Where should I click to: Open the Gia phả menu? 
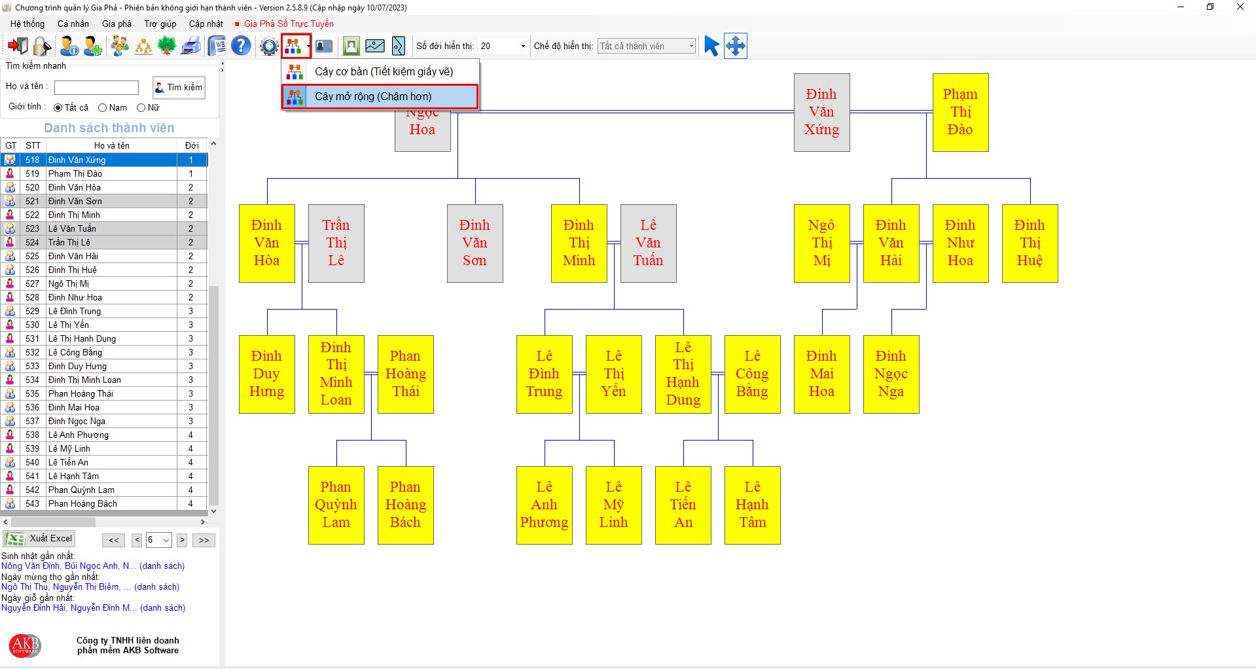tap(117, 24)
